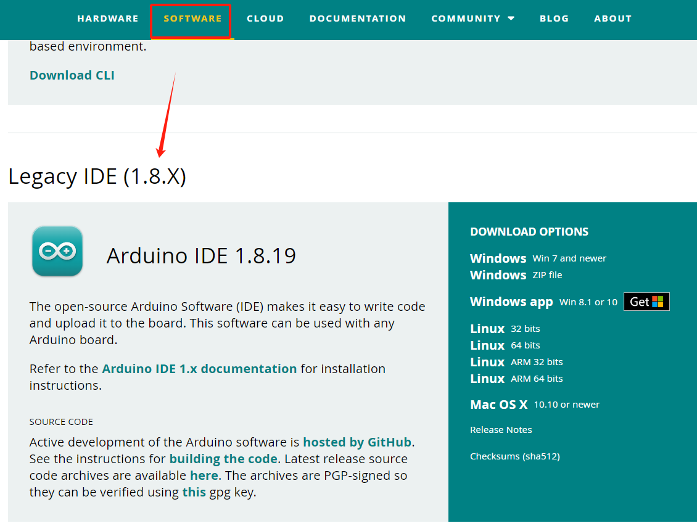Open the Blog menu item
Screen dimensions: 697x531
pyautogui.click(x=554, y=19)
